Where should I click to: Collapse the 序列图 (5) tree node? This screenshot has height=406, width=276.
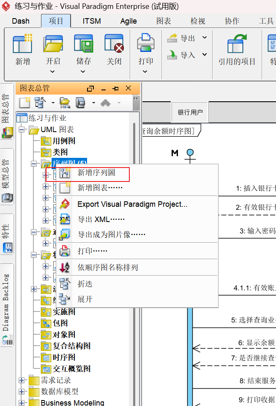[x=34, y=164]
